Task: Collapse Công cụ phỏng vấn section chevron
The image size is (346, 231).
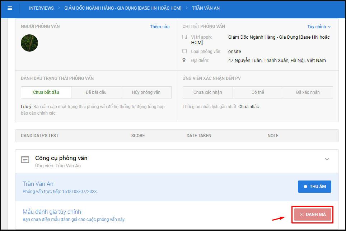Action: [327, 159]
